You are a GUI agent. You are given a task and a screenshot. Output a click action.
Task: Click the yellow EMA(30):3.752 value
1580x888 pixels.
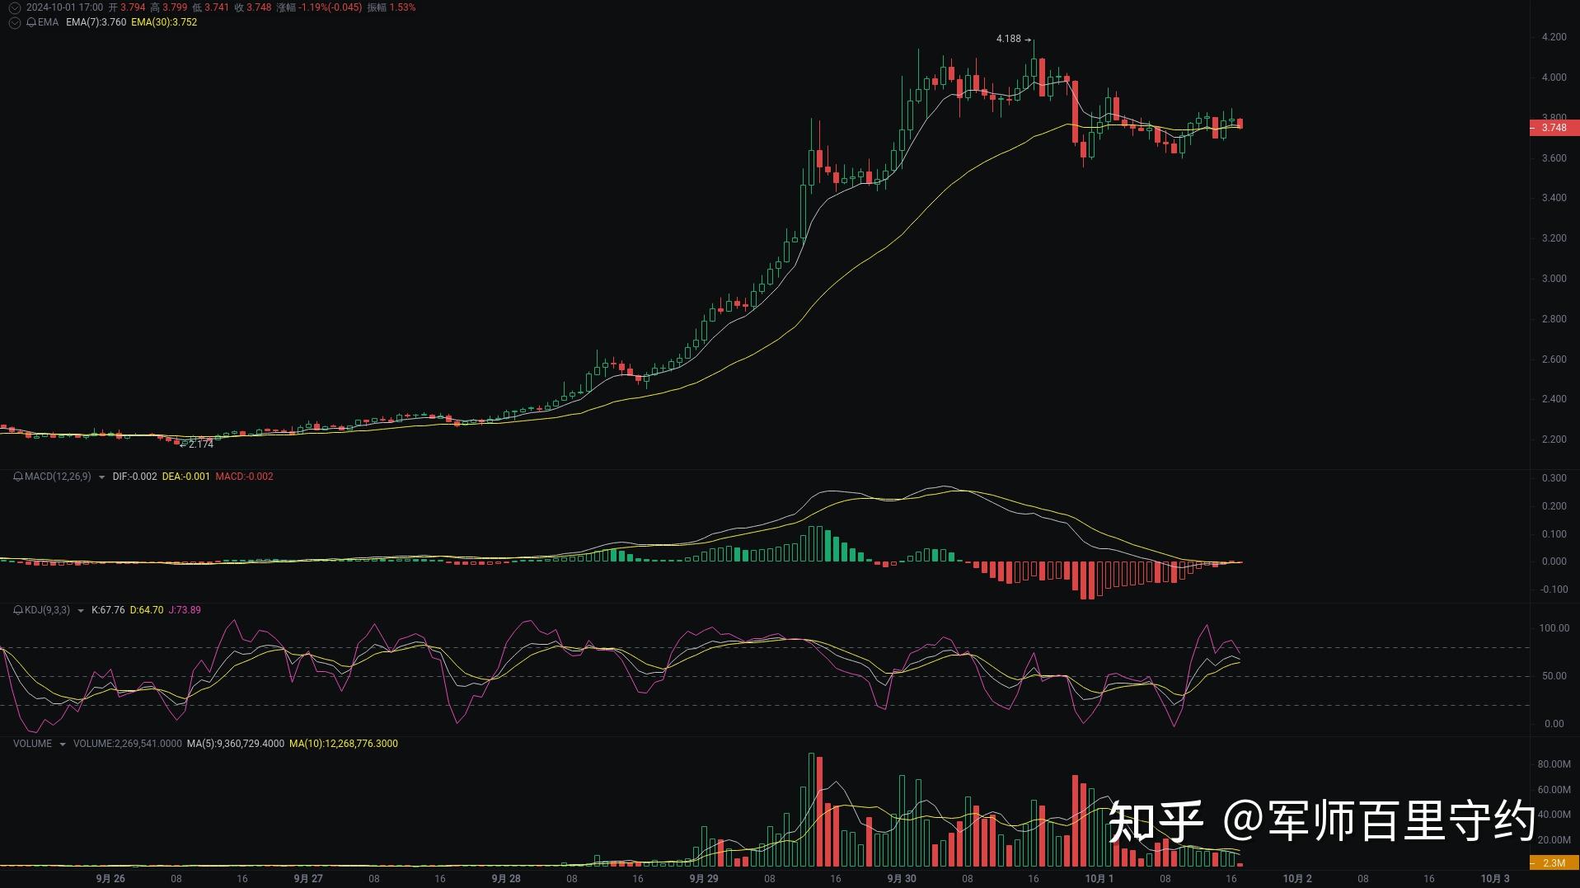(x=164, y=22)
